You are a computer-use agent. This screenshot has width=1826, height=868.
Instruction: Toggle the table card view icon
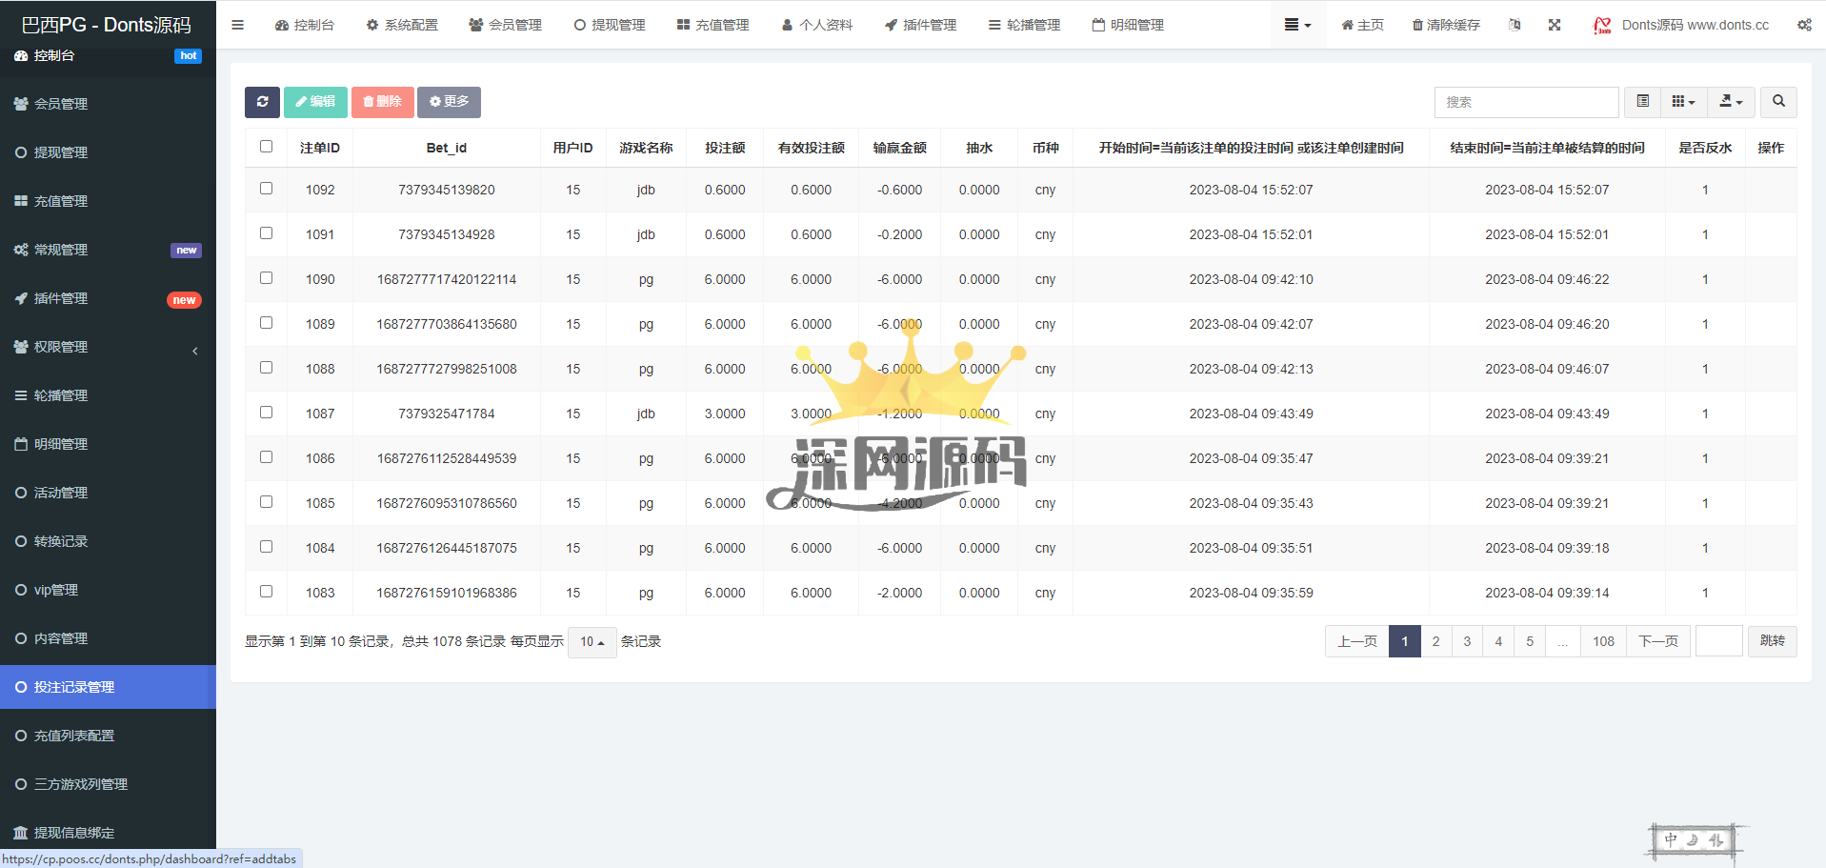(x=1643, y=102)
